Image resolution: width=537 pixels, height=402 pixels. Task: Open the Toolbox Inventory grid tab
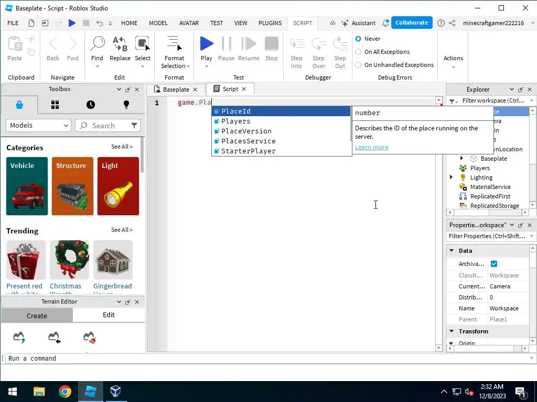click(x=55, y=105)
